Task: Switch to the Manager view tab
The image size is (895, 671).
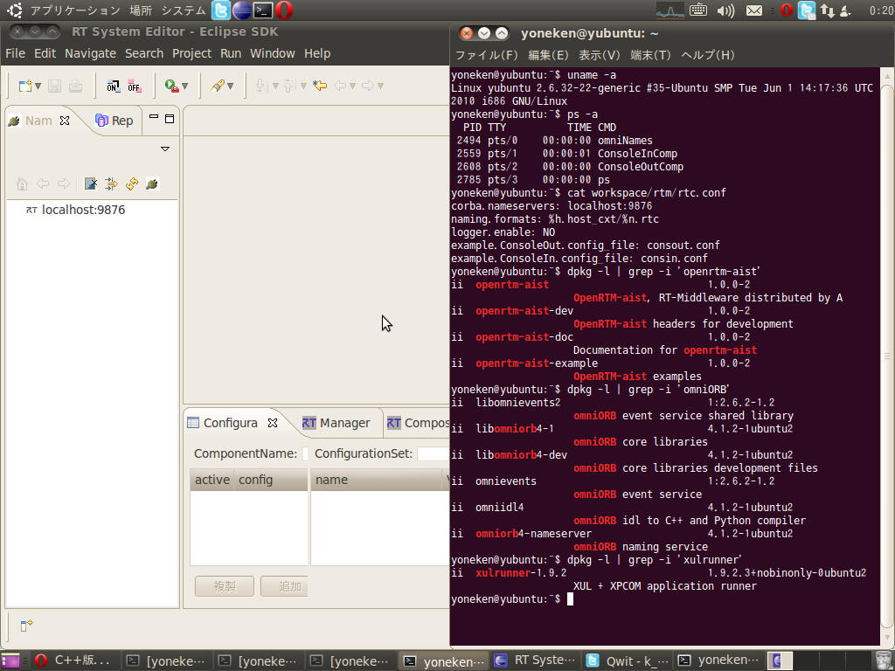Action: click(336, 423)
